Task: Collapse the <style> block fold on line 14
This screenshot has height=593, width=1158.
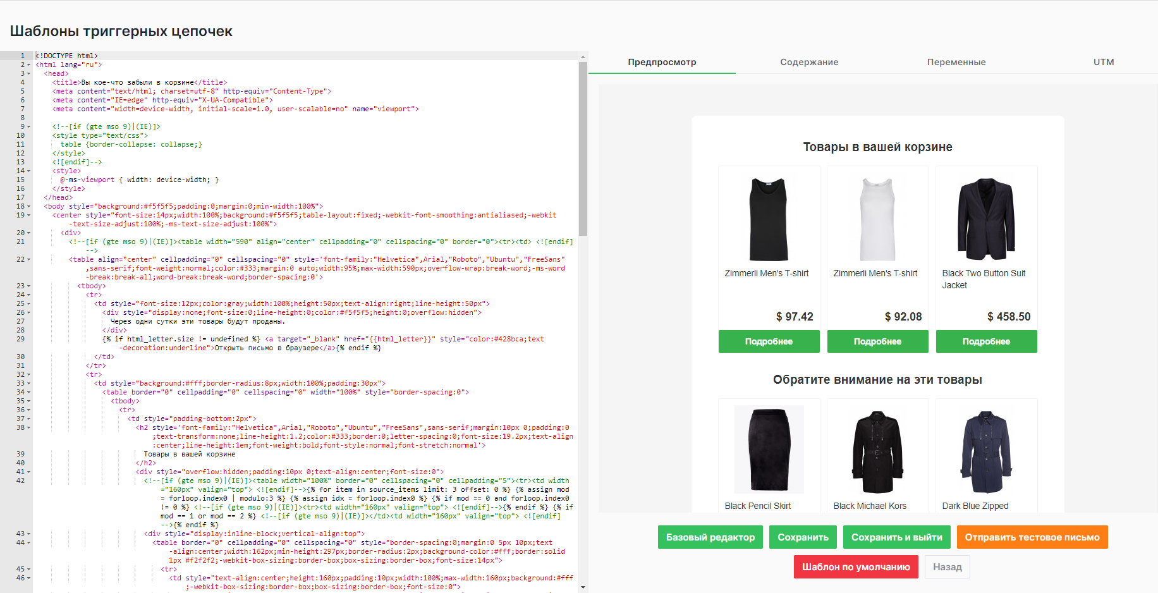Action: click(29, 170)
